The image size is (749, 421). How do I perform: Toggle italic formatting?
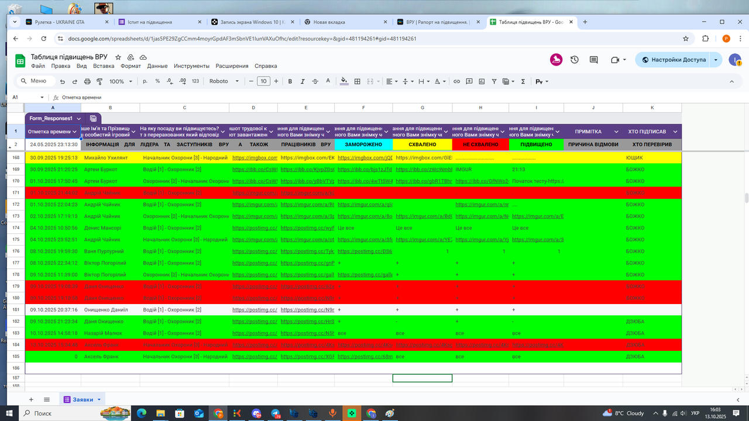point(303,81)
